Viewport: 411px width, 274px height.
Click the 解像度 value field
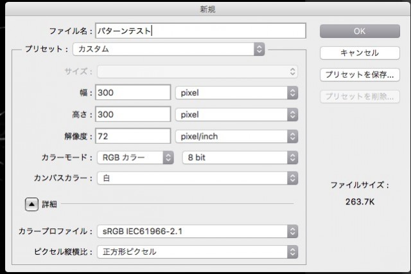click(x=133, y=136)
